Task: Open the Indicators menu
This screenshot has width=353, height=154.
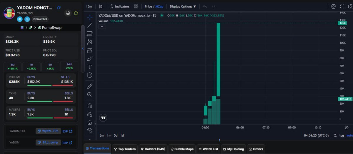Action: click(120, 6)
